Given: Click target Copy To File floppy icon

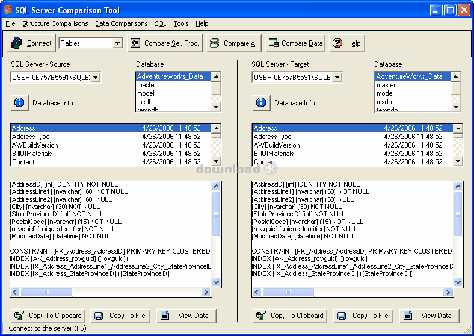Looking at the screenshot, I should coord(342,316).
